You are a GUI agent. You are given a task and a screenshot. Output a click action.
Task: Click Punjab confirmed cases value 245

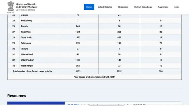(x=78, y=26)
